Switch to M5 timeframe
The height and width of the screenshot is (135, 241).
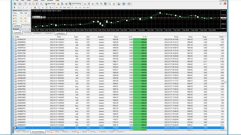click(61, 7)
